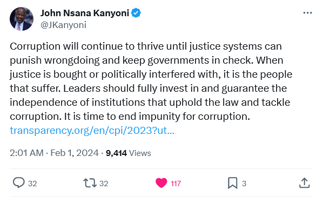Click the share upload arrow icon
Image resolution: width=323 pixels, height=197 pixels.
click(x=304, y=183)
